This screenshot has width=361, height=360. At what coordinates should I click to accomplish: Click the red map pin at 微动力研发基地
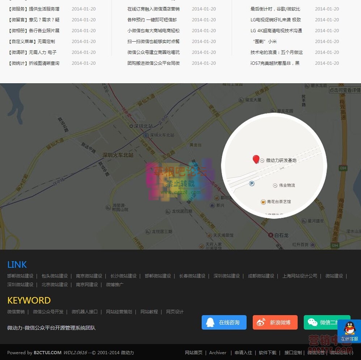257,160
